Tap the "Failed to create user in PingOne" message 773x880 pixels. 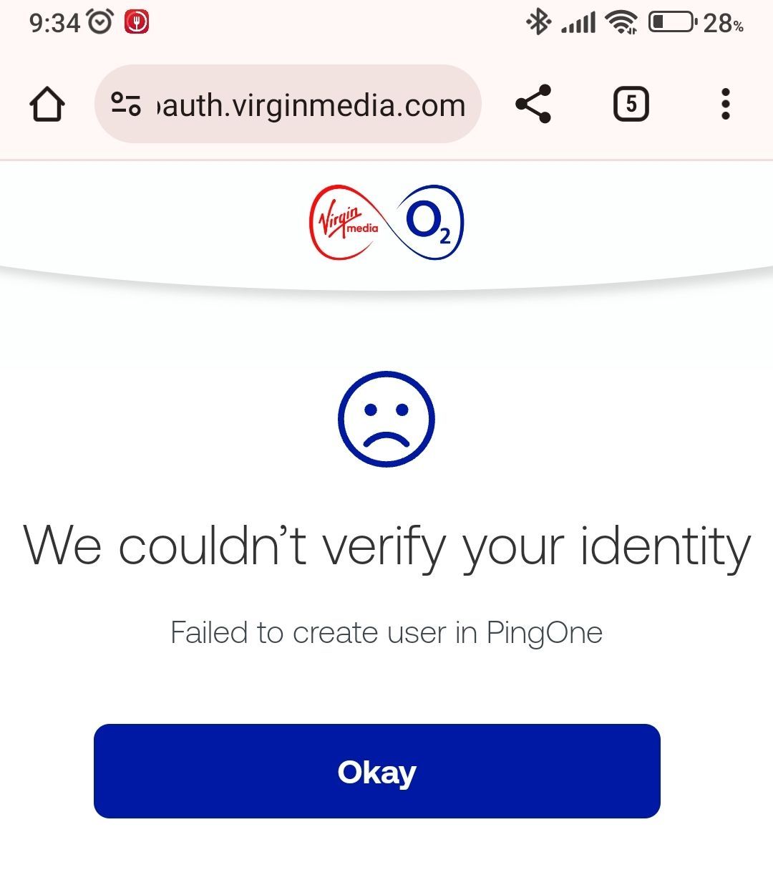pyautogui.click(x=386, y=633)
